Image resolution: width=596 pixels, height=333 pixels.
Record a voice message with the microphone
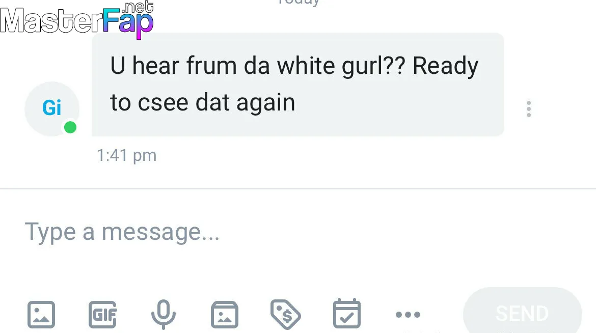click(x=164, y=314)
